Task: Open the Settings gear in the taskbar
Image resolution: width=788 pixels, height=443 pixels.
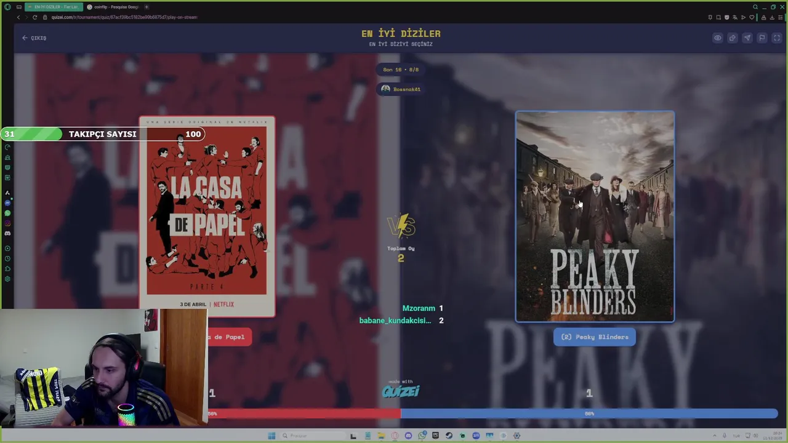Action: click(517, 436)
